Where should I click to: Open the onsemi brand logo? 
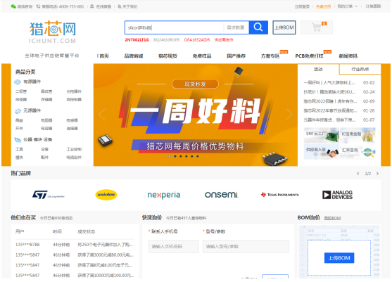tap(222, 195)
